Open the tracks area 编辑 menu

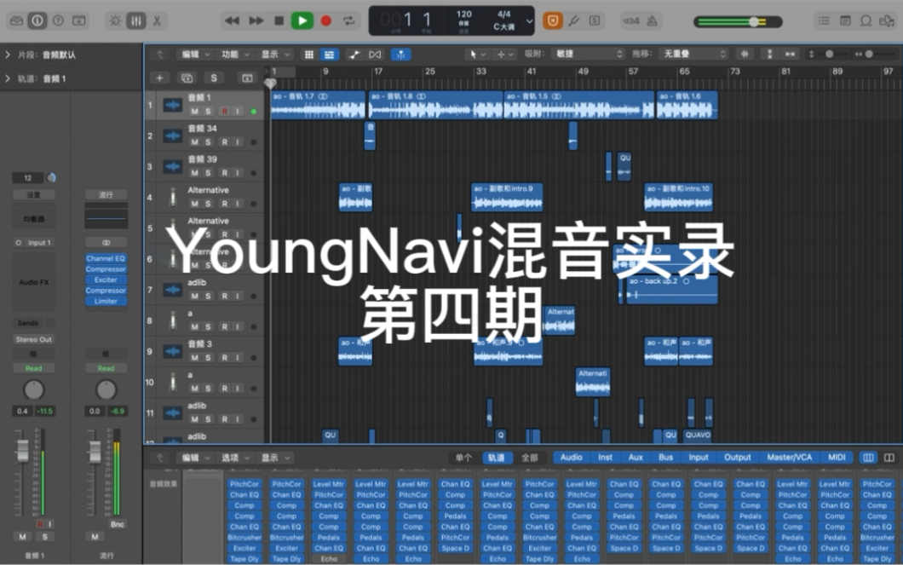(x=195, y=55)
